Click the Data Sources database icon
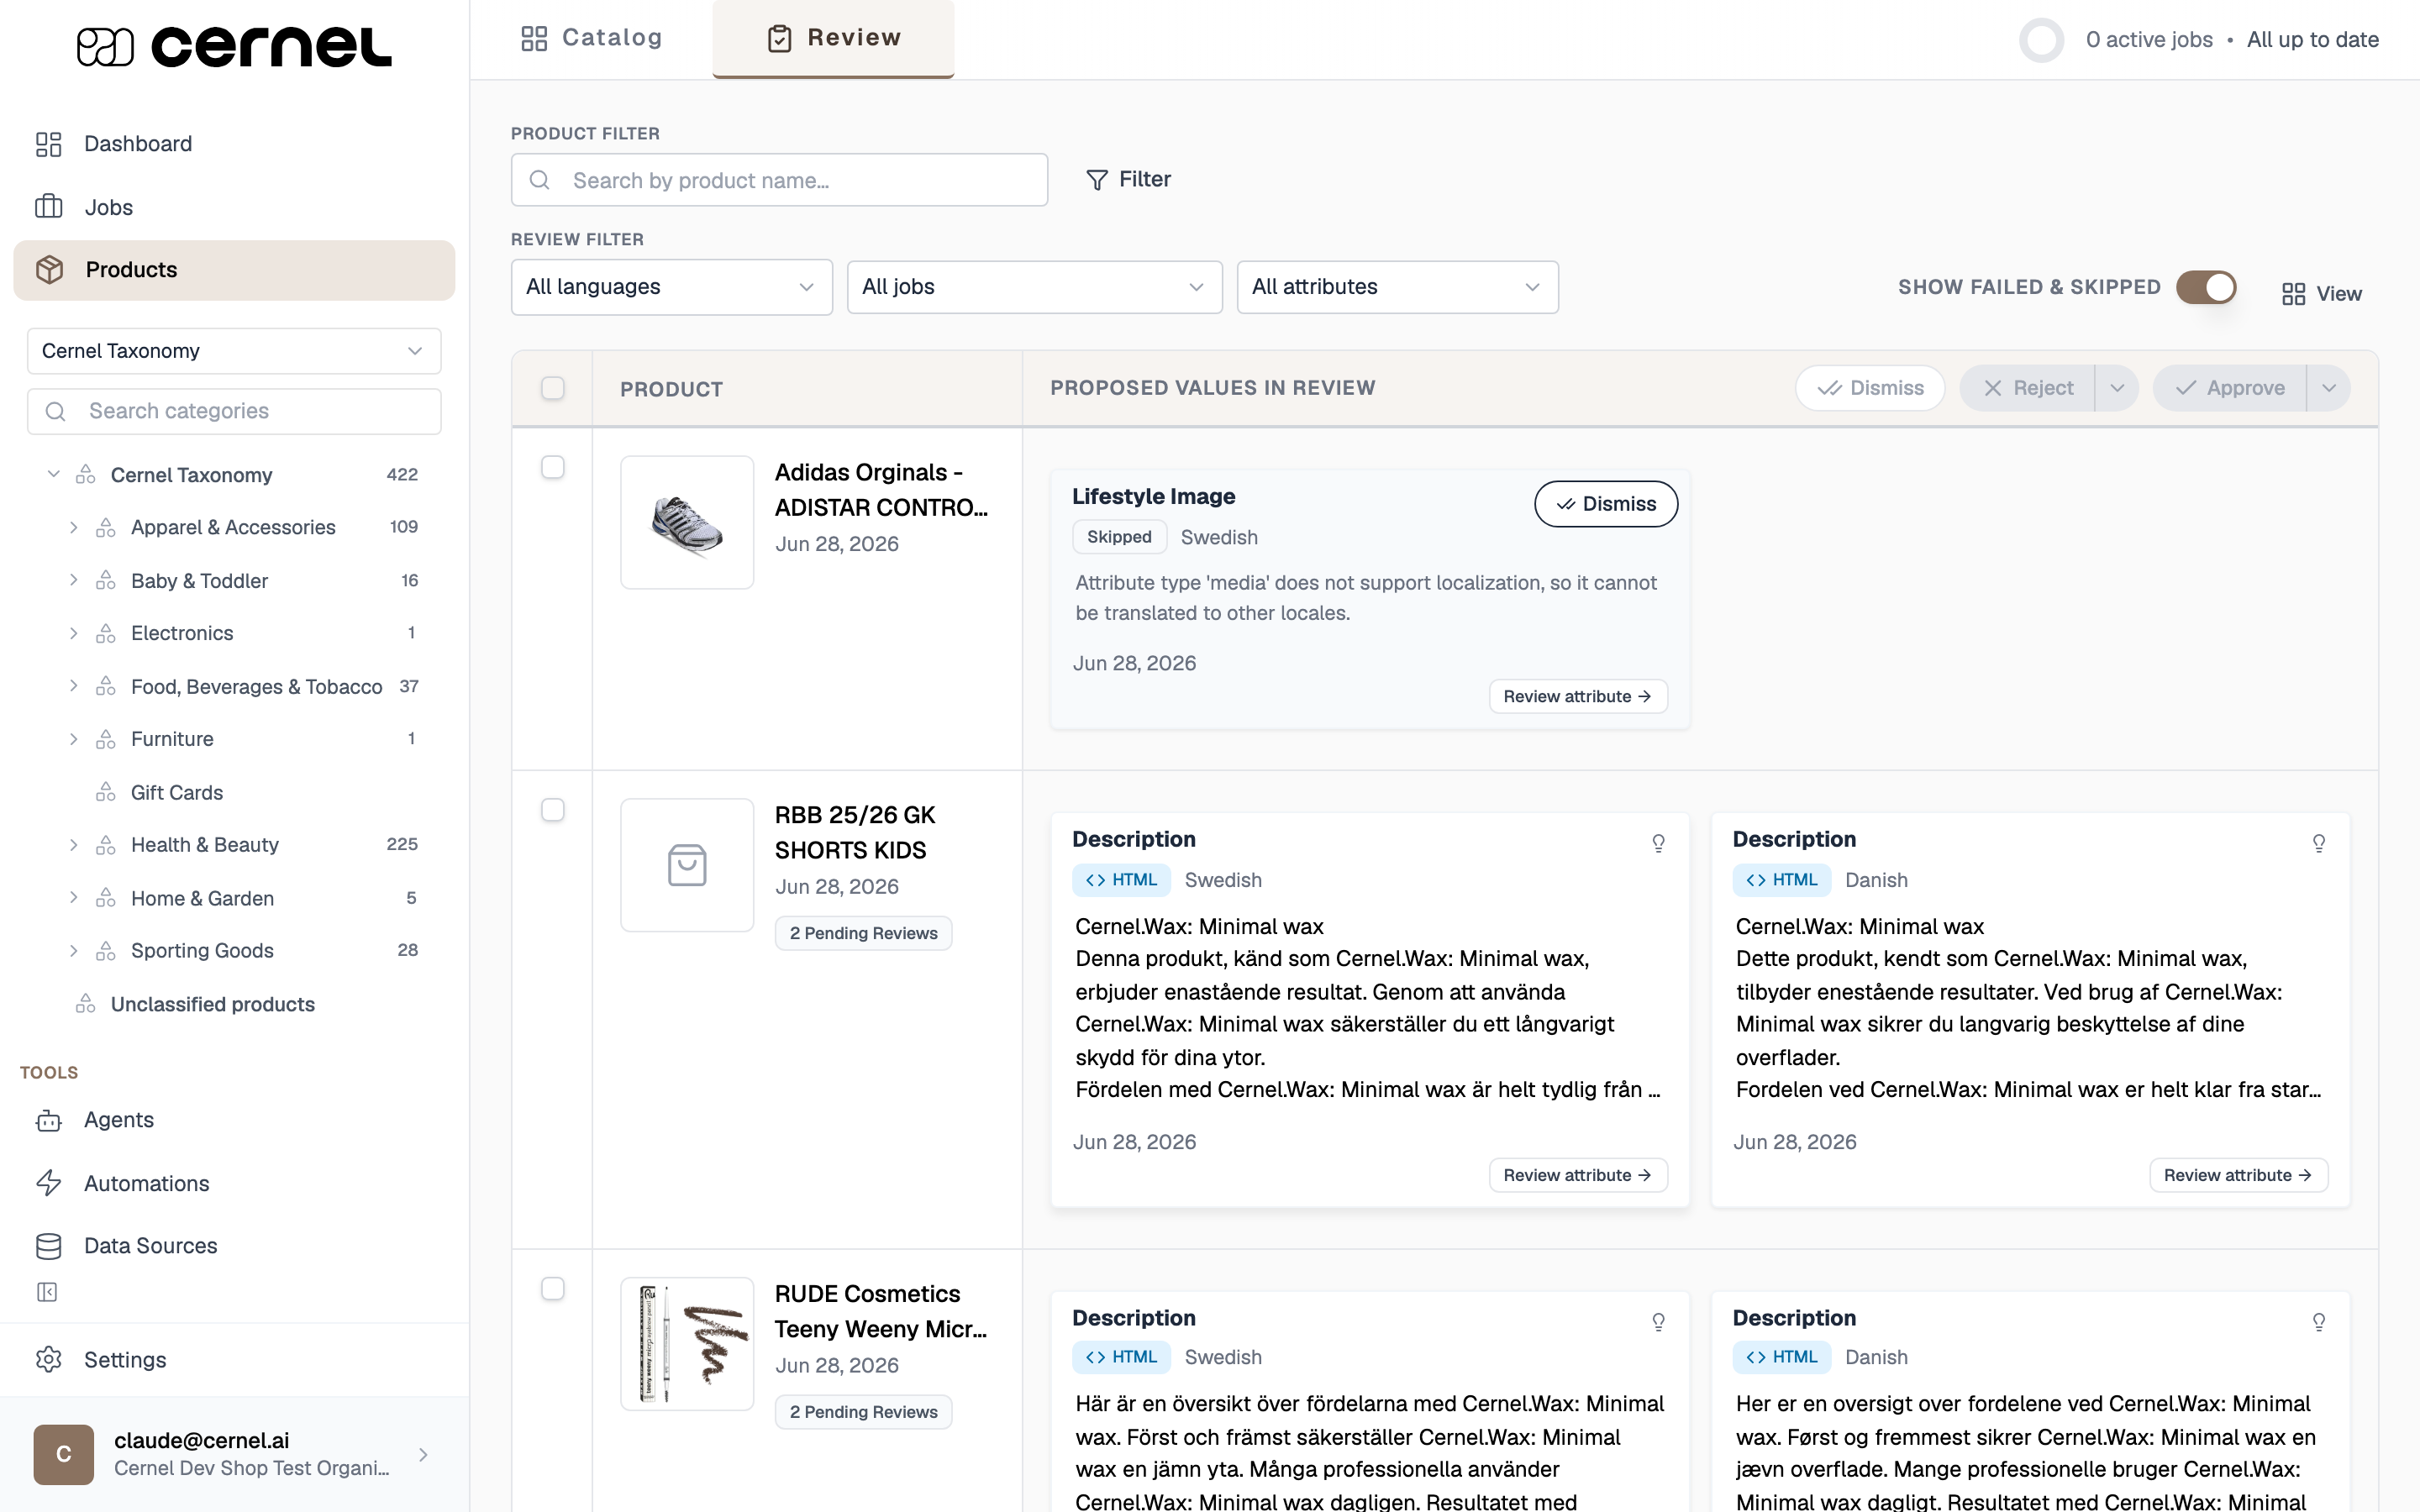The height and width of the screenshot is (1512, 2420). (48, 1246)
